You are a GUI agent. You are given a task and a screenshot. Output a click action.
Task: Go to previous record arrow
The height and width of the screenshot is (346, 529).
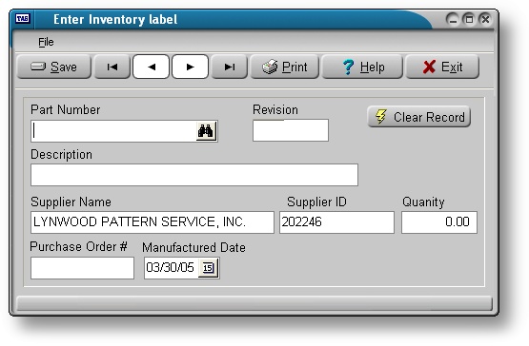[x=152, y=67]
